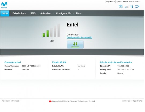This screenshot has height=112, width=145.
Task: Click the connected devices monitor icon
Action: (137, 7)
